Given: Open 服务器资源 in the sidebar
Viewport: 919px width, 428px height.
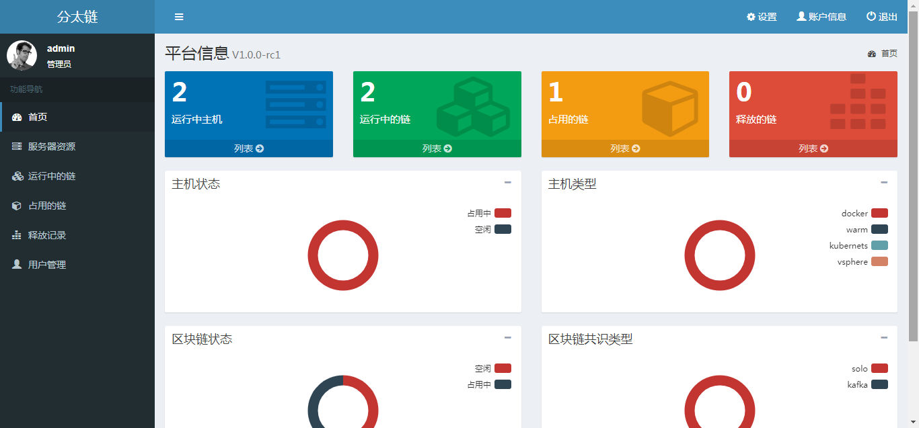Looking at the screenshot, I should click(x=51, y=146).
